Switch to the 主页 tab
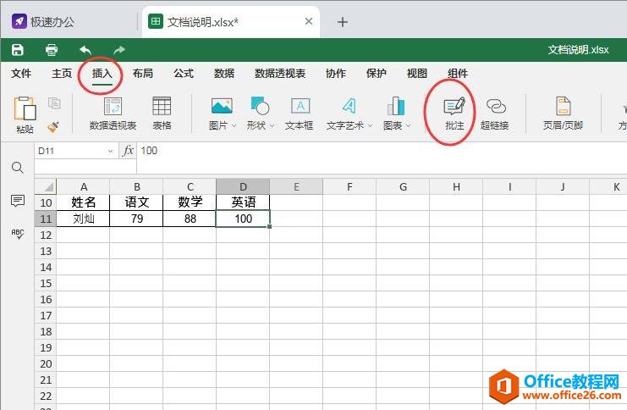627x410 pixels. tap(62, 73)
